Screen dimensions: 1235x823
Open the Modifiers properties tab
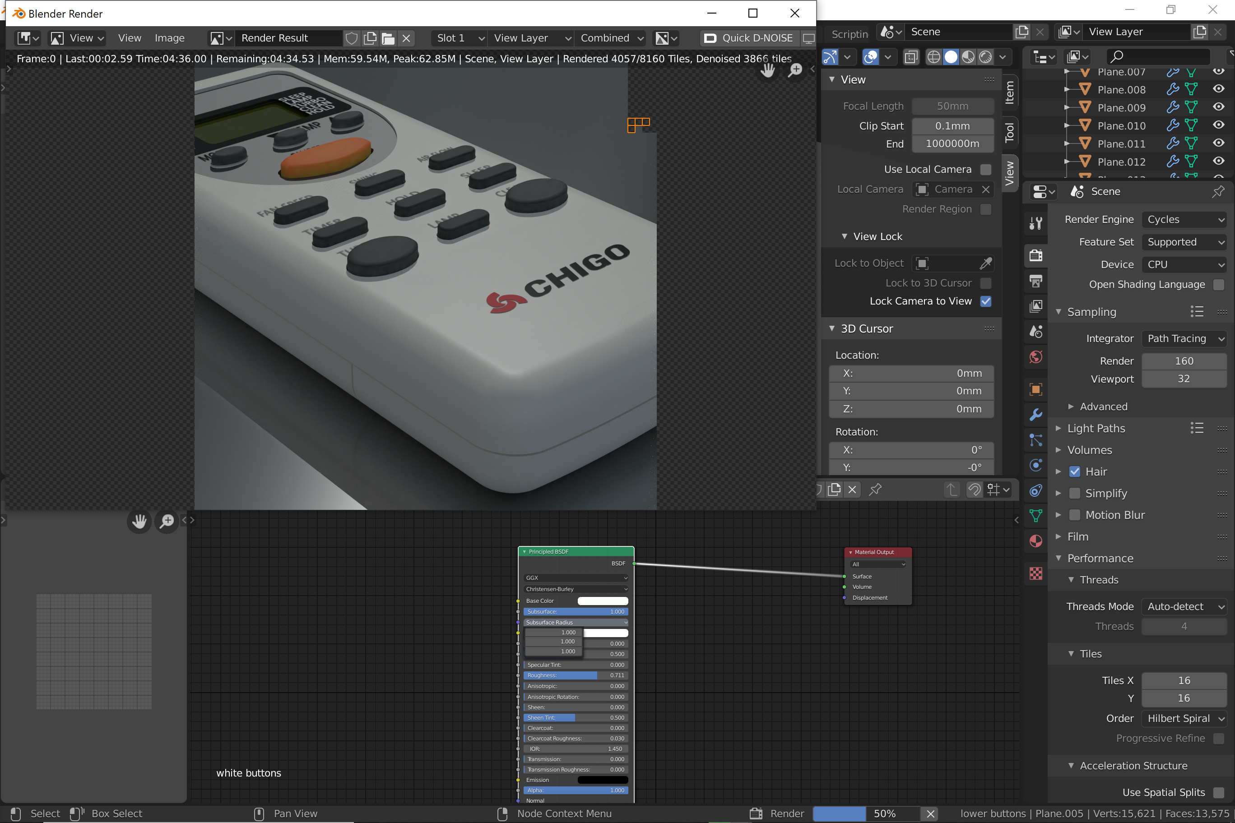point(1035,415)
